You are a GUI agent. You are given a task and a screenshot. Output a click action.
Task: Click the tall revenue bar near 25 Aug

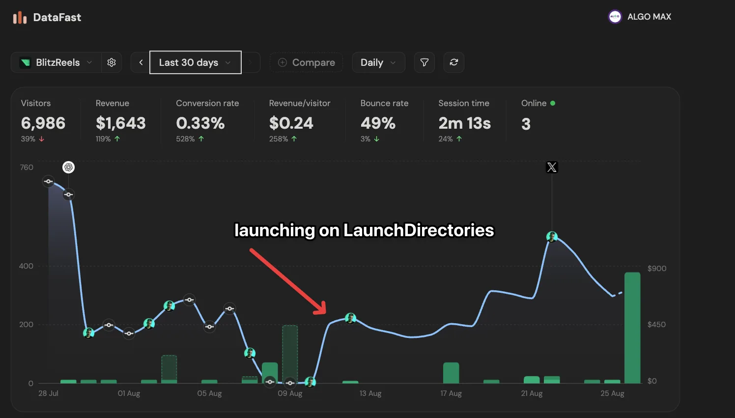tap(632, 328)
